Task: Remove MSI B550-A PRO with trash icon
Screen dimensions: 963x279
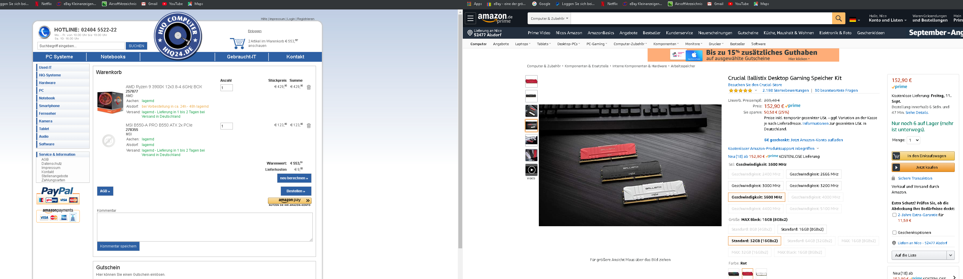Action: [309, 126]
